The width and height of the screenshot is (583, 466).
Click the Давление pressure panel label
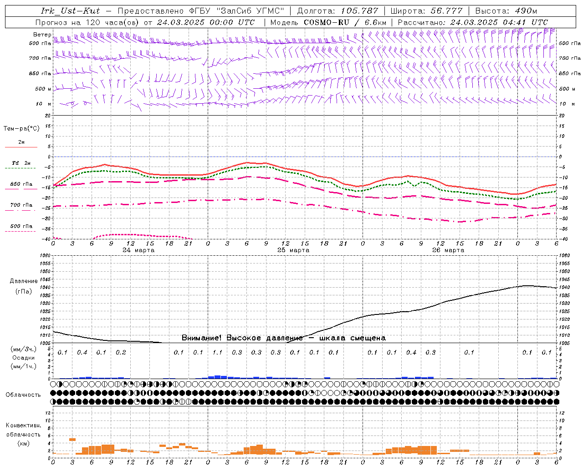point(24,281)
